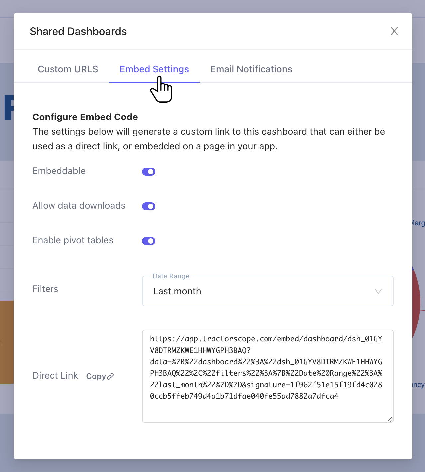Disable the Embeddable toggle
This screenshot has width=425, height=472.
click(x=149, y=172)
